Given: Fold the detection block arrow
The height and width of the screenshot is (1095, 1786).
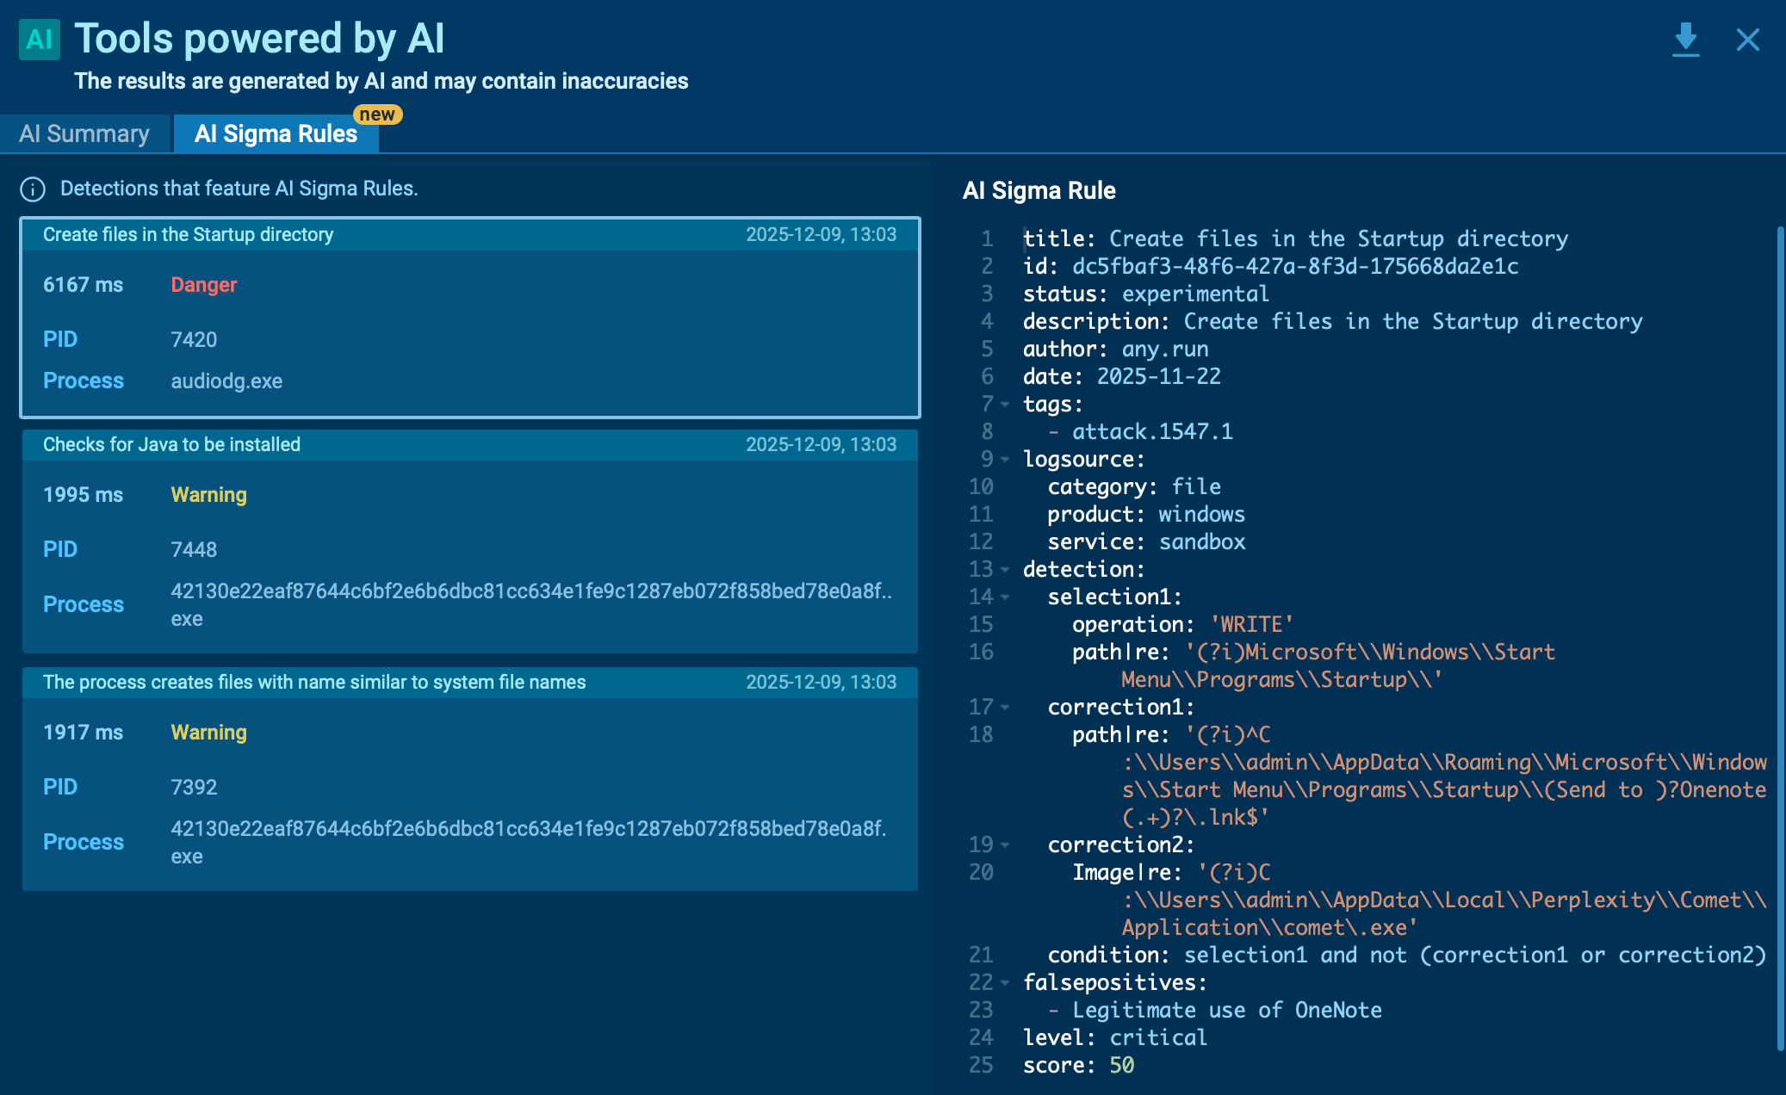Looking at the screenshot, I should 1005,570.
